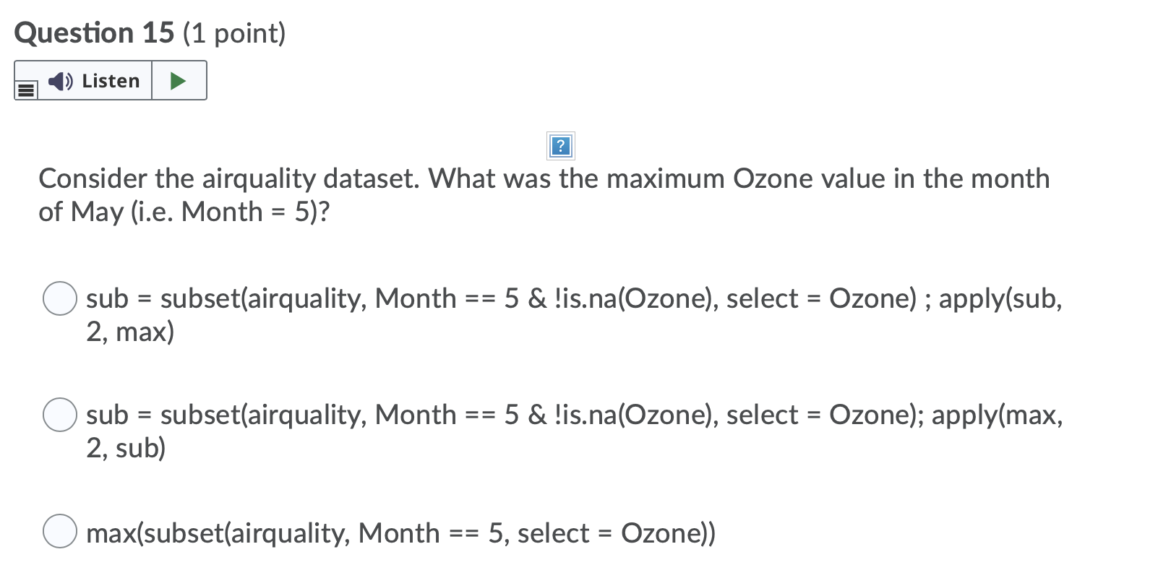Click the word Listen in the player
This screenshot has height=578, width=1158.
(x=111, y=81)
